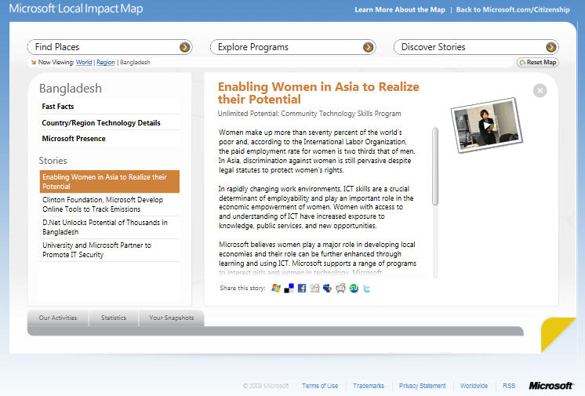Click the Bangladesh panel heading
Image resolution: width=585 pixels, height=396 pixels.
(70, 89)
